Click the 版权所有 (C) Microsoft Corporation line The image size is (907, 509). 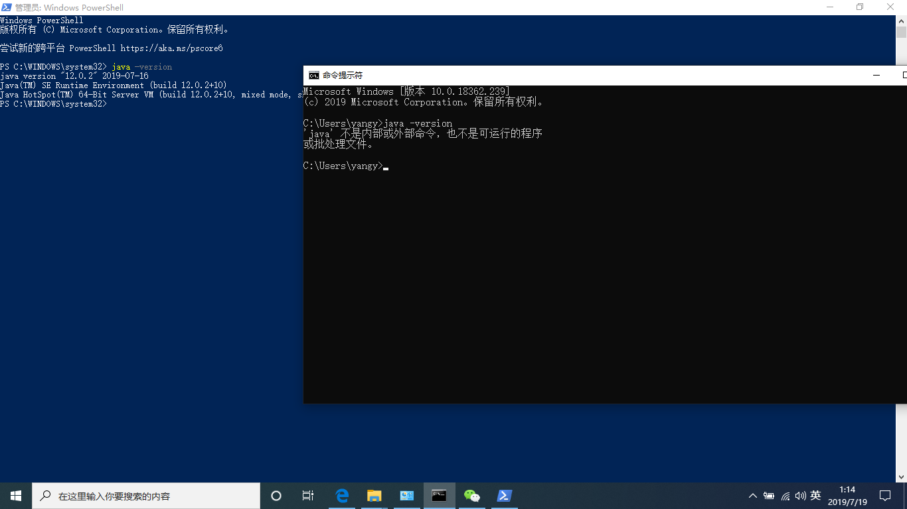point(114,30)
